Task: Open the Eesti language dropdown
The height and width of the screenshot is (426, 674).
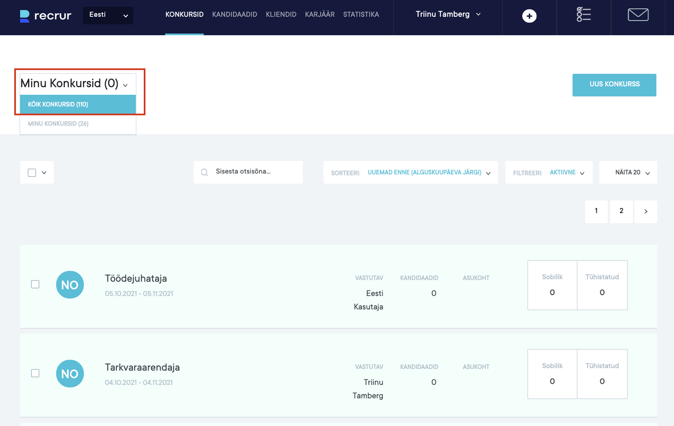Action: point(108,16)
